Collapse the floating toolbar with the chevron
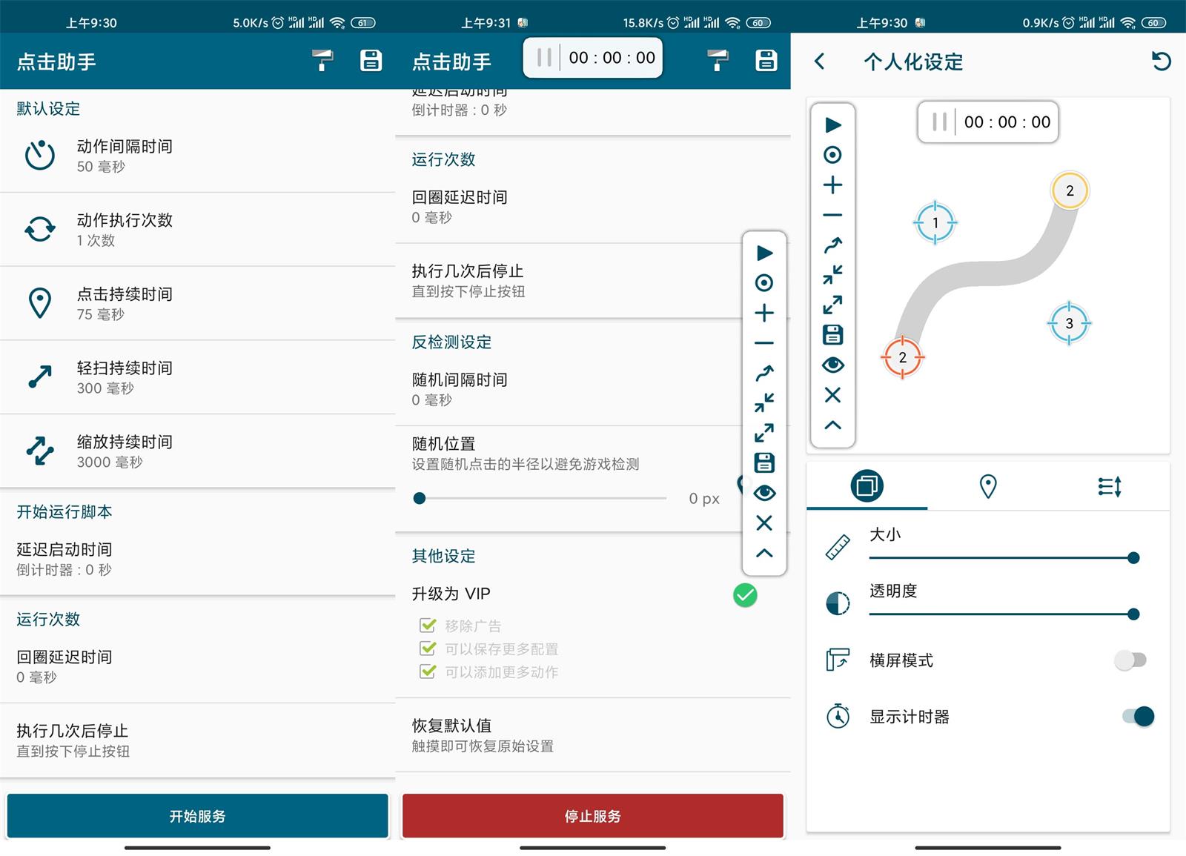Screen dimensions: 1186x856 click(x=763, y=553)
